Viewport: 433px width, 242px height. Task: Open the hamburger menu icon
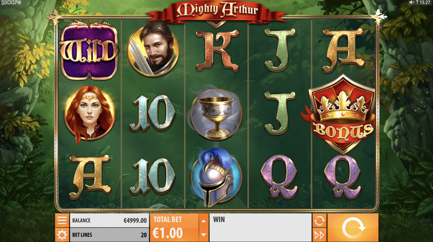pyautogui.click(x=62, y=220)
